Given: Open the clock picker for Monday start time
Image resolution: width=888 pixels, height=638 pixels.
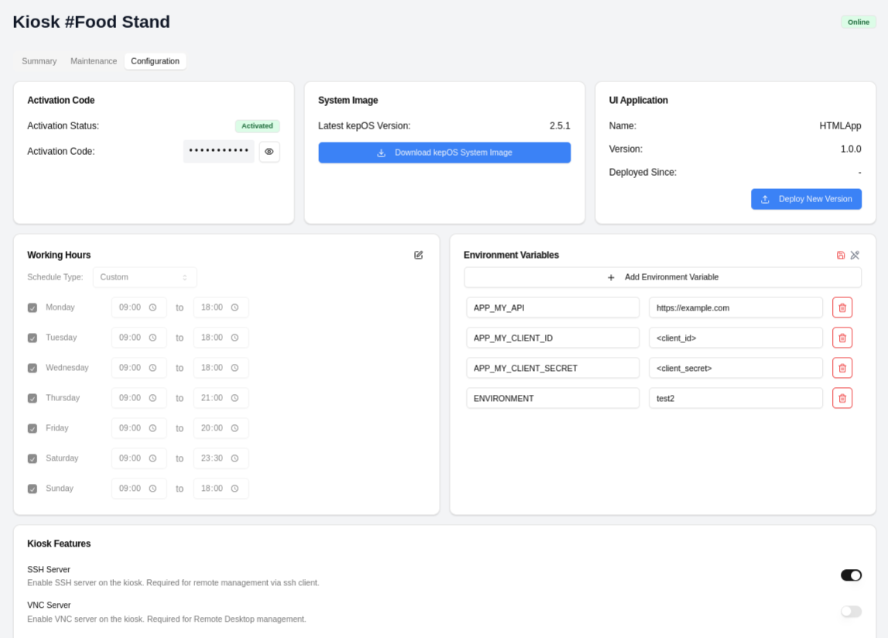Looking at the screenshot, I should click(x=153, y=307).
